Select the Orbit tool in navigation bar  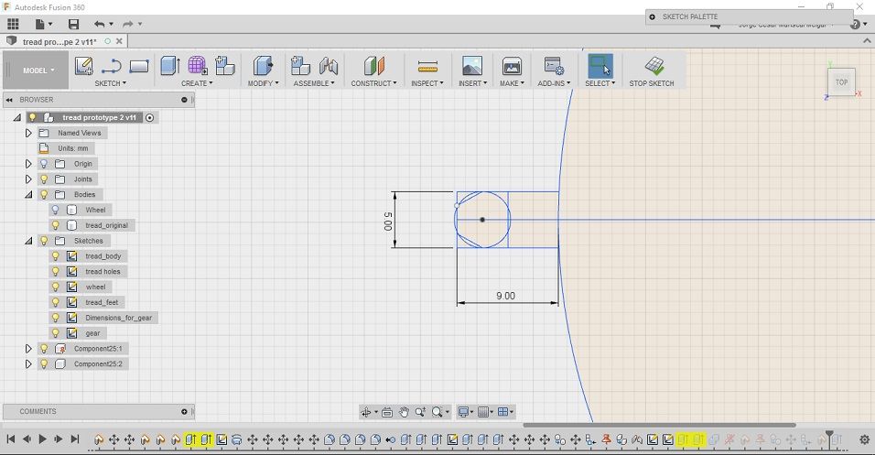click(366, 412)
